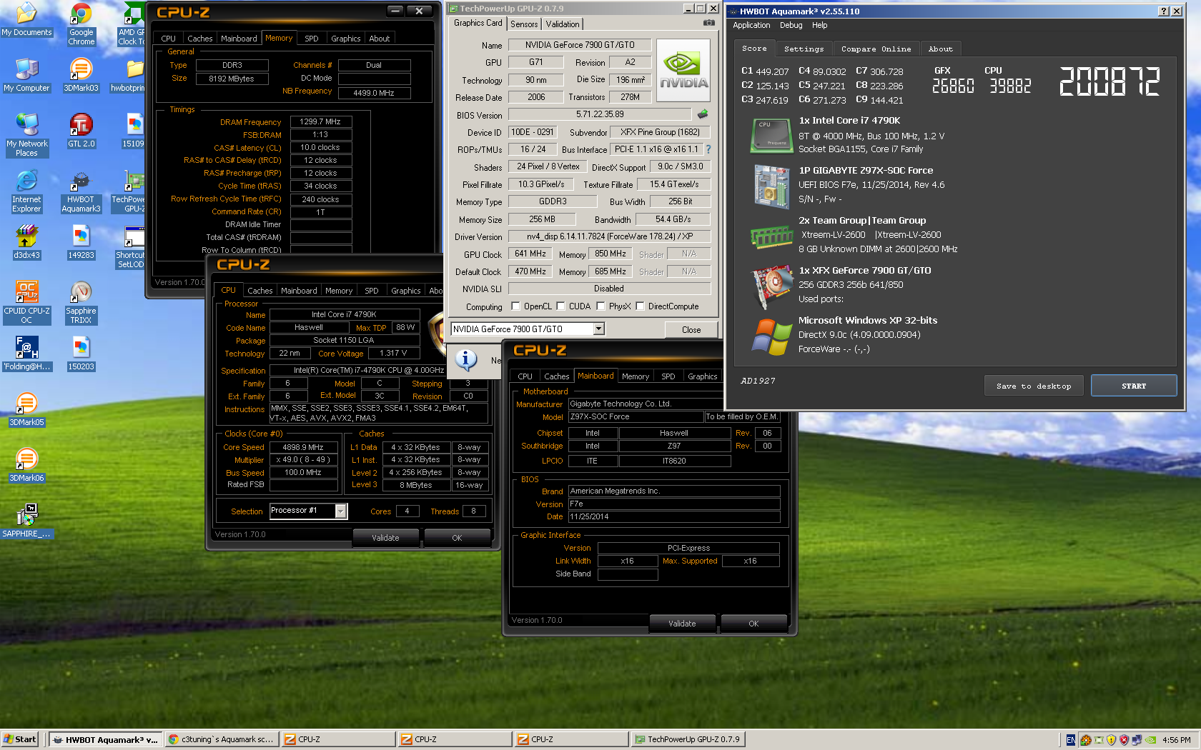The width and height of the screenshot is (1201, 750).
Task: Open Graphics tab in Mainboard CPU-Z window
Action: [702, 376]
